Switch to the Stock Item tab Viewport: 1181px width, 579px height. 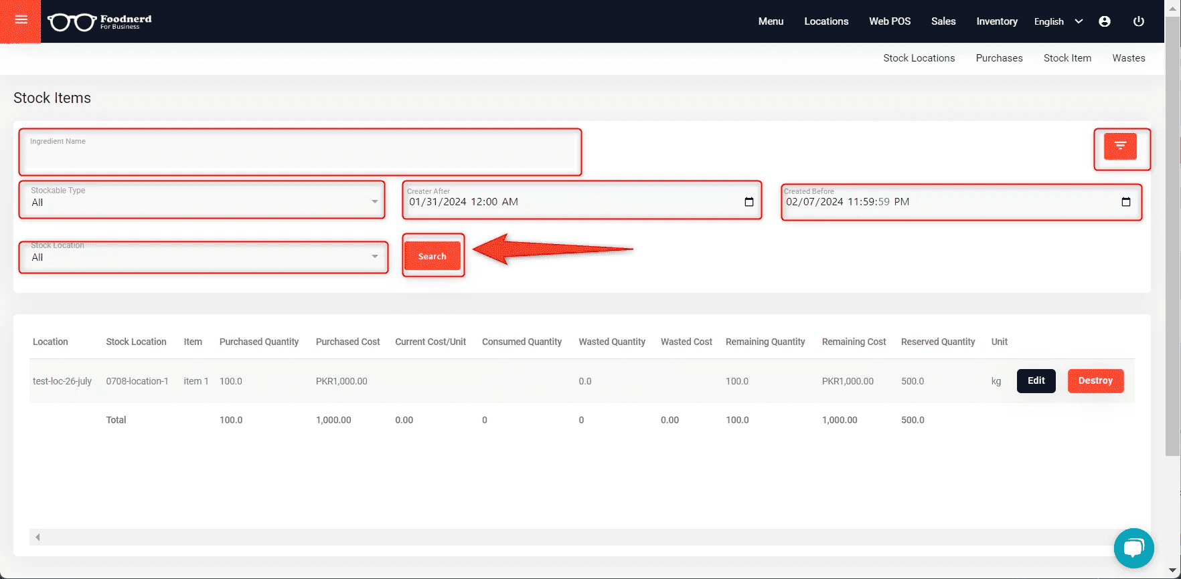[1067, 58]
